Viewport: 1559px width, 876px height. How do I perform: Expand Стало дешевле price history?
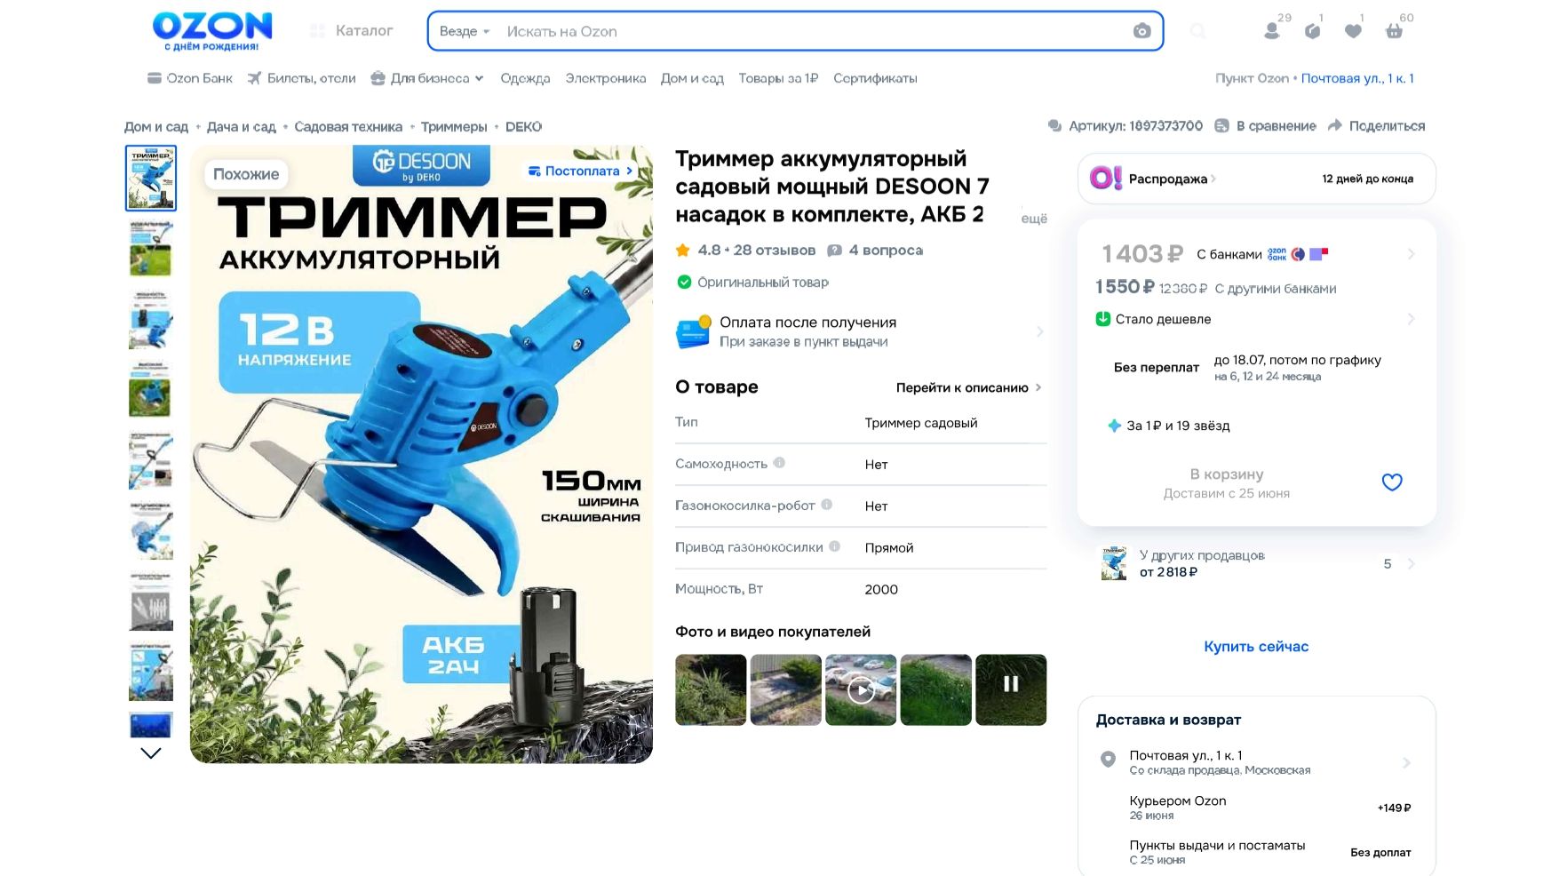1256,319
